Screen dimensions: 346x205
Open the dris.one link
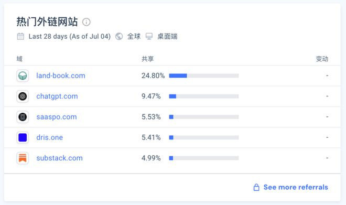click(x=50, y=137)
